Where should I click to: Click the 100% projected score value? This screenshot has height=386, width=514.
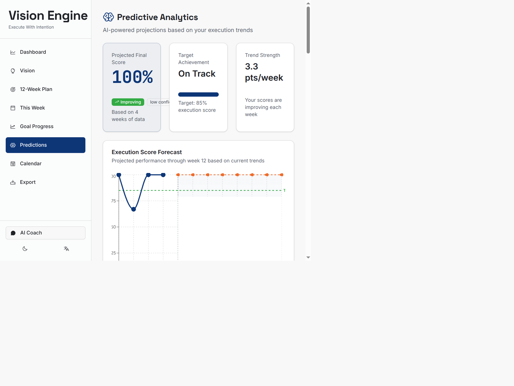pos(132,77)
